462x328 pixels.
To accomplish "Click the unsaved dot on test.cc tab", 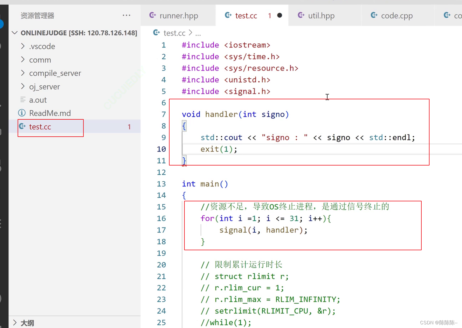I will pos(280,15).
